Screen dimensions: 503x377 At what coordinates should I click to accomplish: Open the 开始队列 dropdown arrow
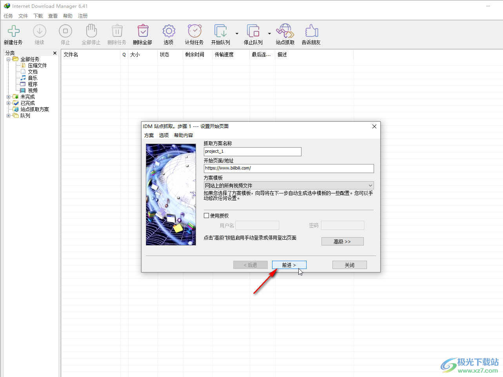(237, 34)
